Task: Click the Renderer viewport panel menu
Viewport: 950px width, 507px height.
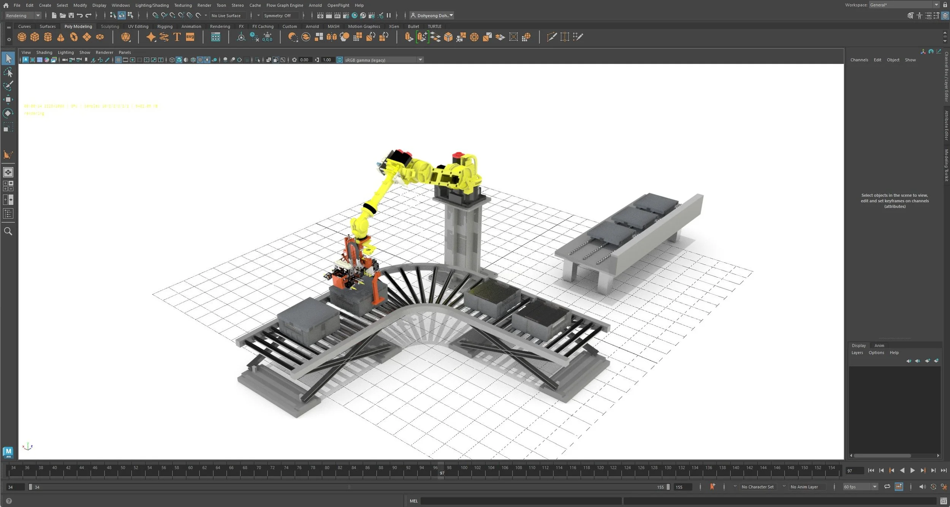Action: click(x=104, y=52)
